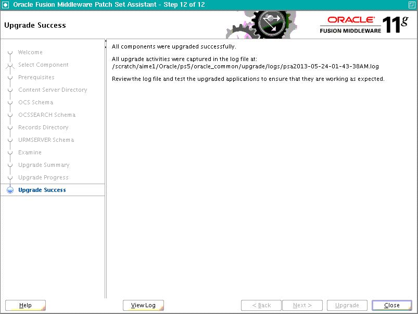
Task: Click the Close button
Action: [392, 305]
